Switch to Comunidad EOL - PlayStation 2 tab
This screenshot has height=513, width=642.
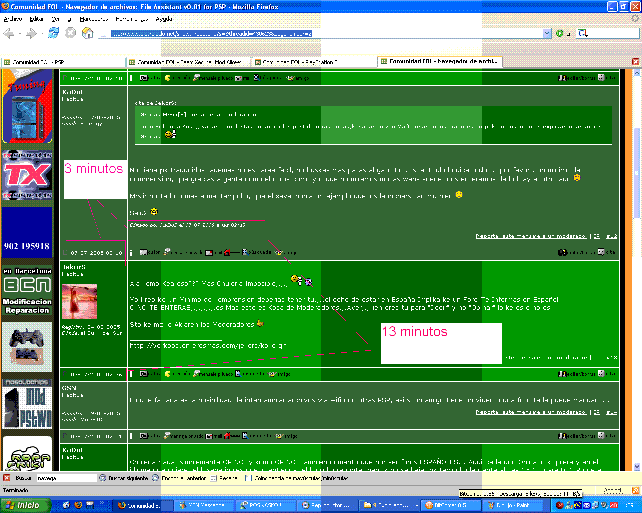point(314,62)
